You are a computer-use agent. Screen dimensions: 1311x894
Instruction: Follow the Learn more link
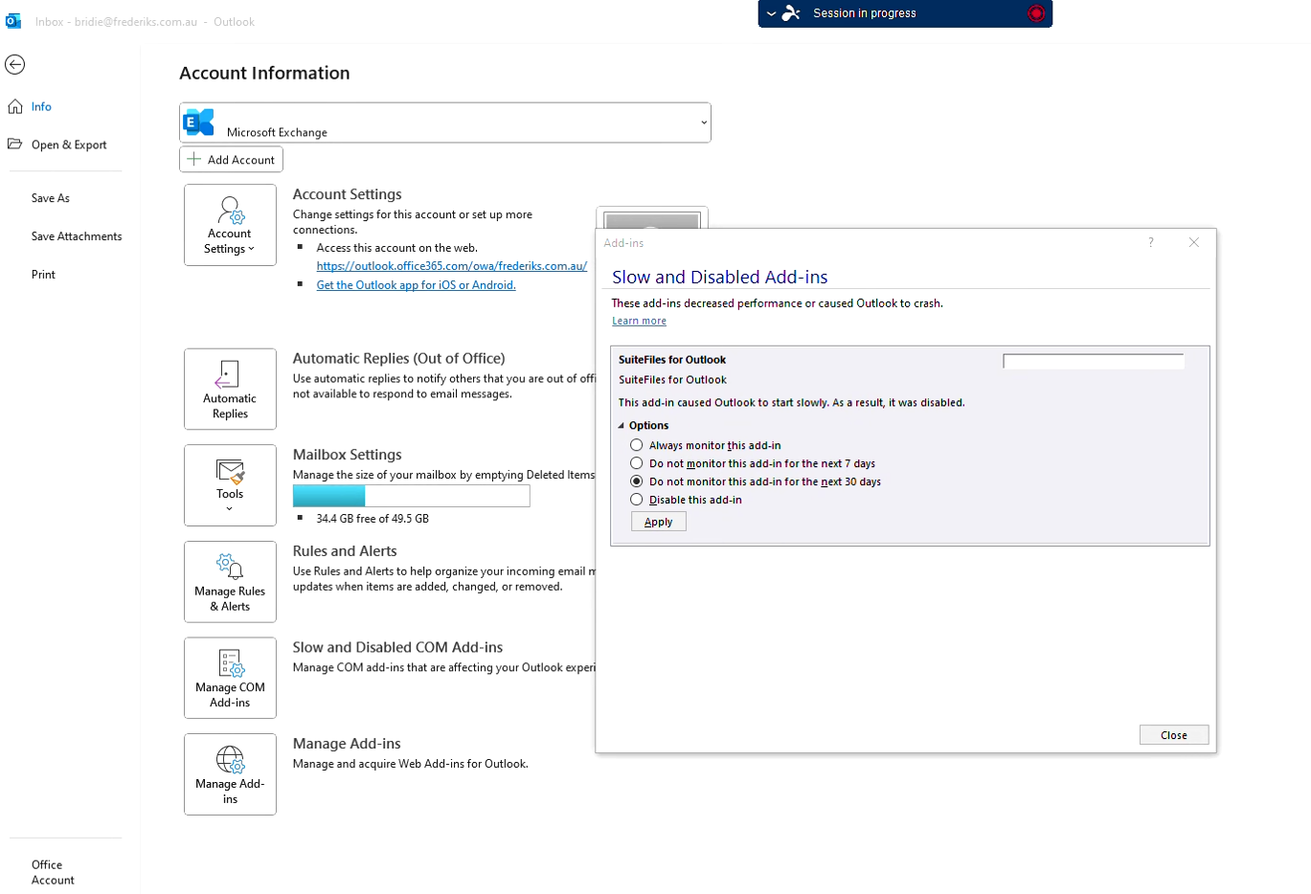pyautogui.click(x=639, y=322)
